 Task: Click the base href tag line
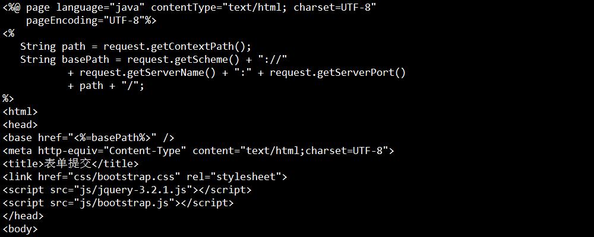click(x=89, y=138)
